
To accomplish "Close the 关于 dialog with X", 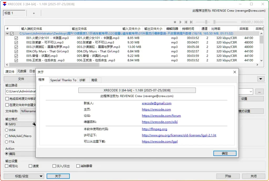I will 235,72.
